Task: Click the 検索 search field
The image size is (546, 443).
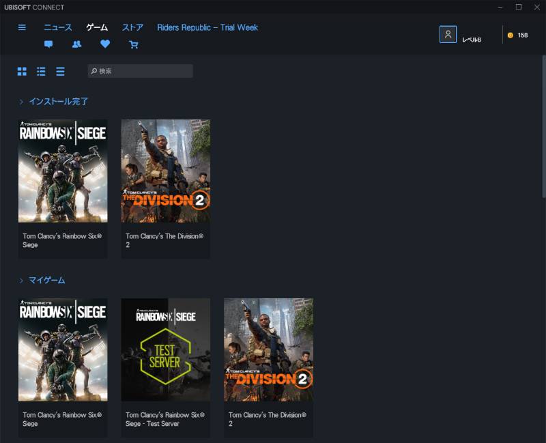Action: [x=141, y=71]
